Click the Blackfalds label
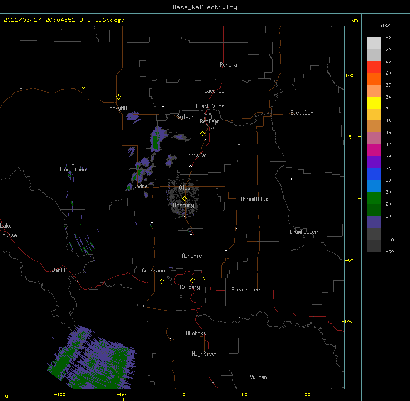410x401 pixels. point(210,106)
